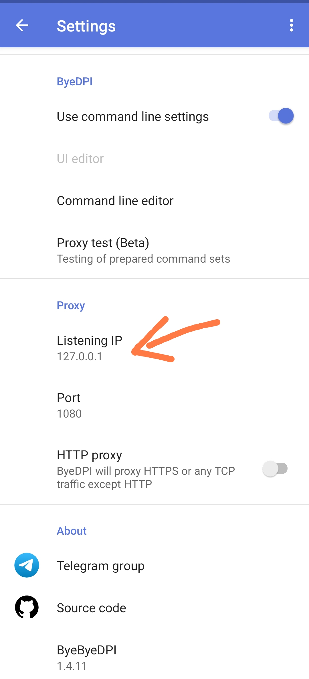Enable the HTTP proxy switch
This screenshot has height=679, width=309.
275,469
